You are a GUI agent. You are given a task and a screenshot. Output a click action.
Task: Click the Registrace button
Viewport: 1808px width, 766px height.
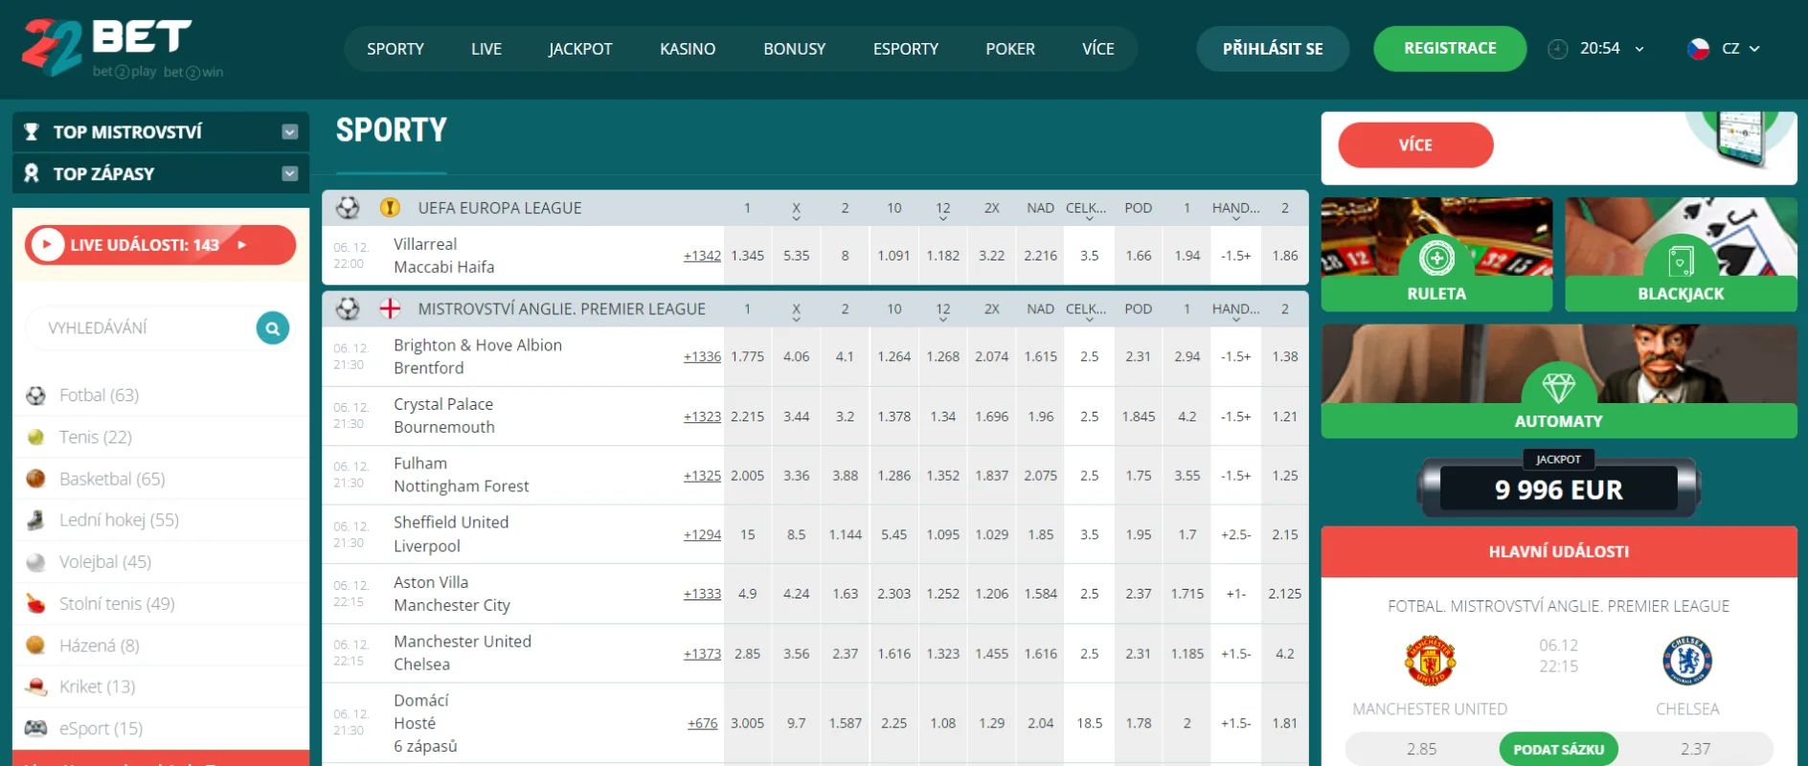[1450, 49]
